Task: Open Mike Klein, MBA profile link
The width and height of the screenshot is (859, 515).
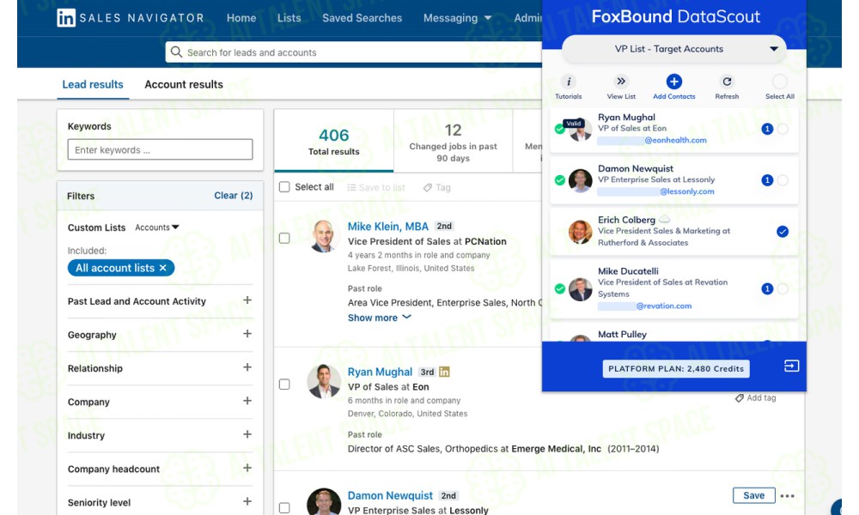Action: coord(388,226)
